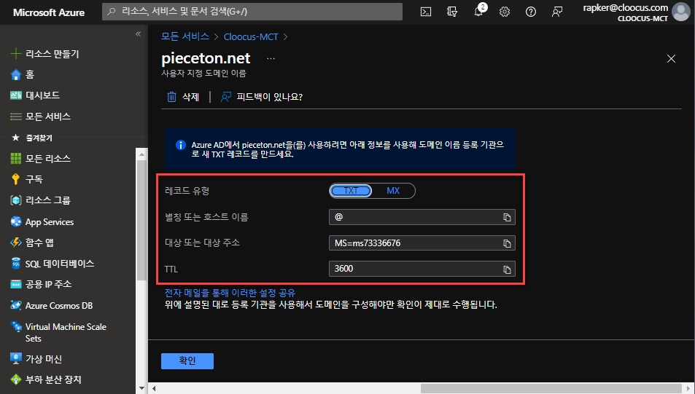
Task: Collapse the left sidebar with double chevron
Action: click(x=139, y=34)
